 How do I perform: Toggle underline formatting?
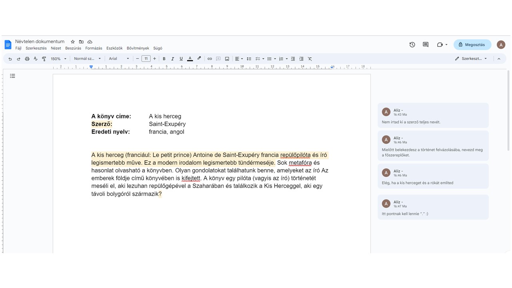181,59
